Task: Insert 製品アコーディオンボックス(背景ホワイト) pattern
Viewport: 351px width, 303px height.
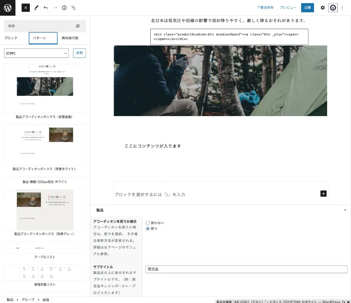Action: click(x=45, y=148)
